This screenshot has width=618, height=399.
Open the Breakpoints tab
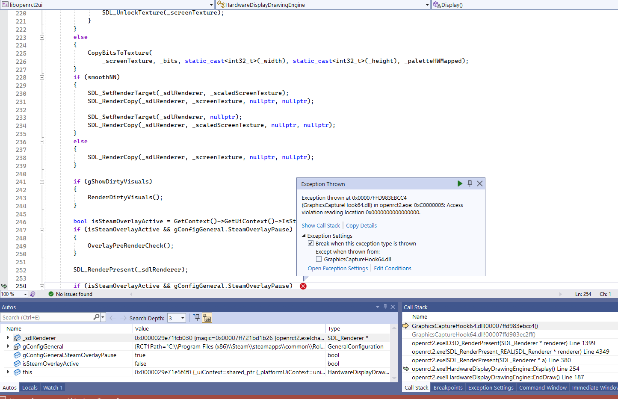pyautogui.click(x=448, y=387)
